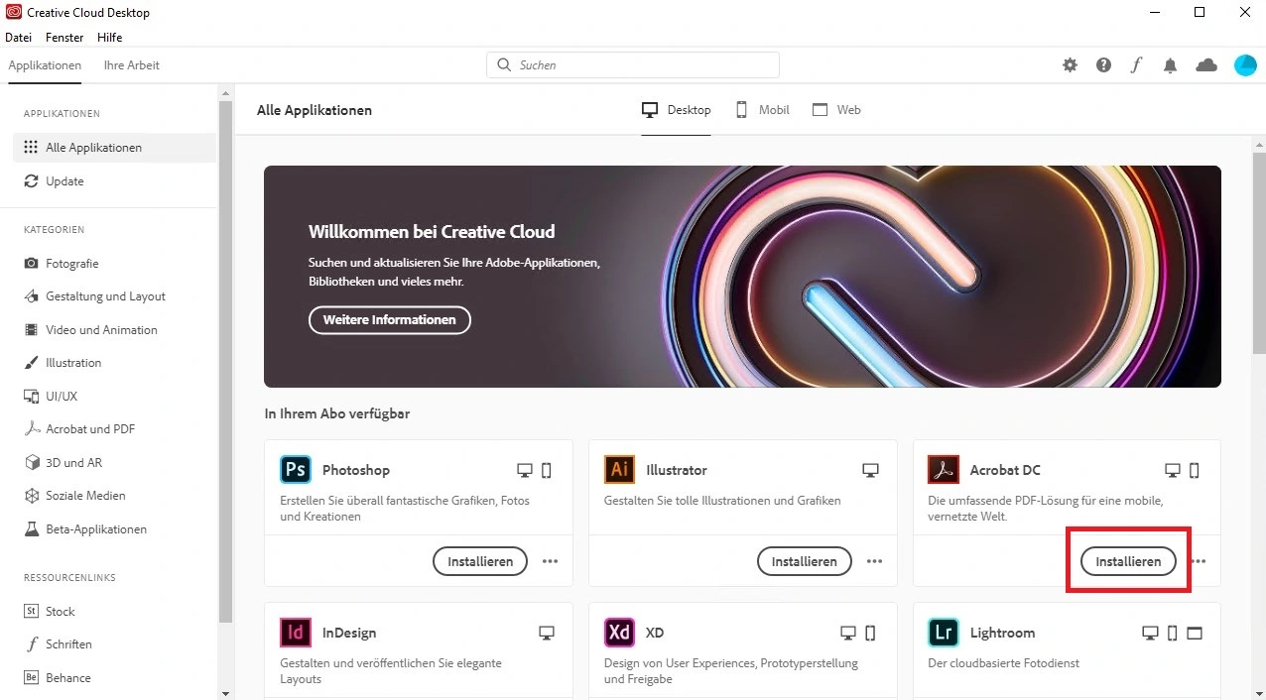
Task: Click the XD app icon
Action: tap(619, 633)
